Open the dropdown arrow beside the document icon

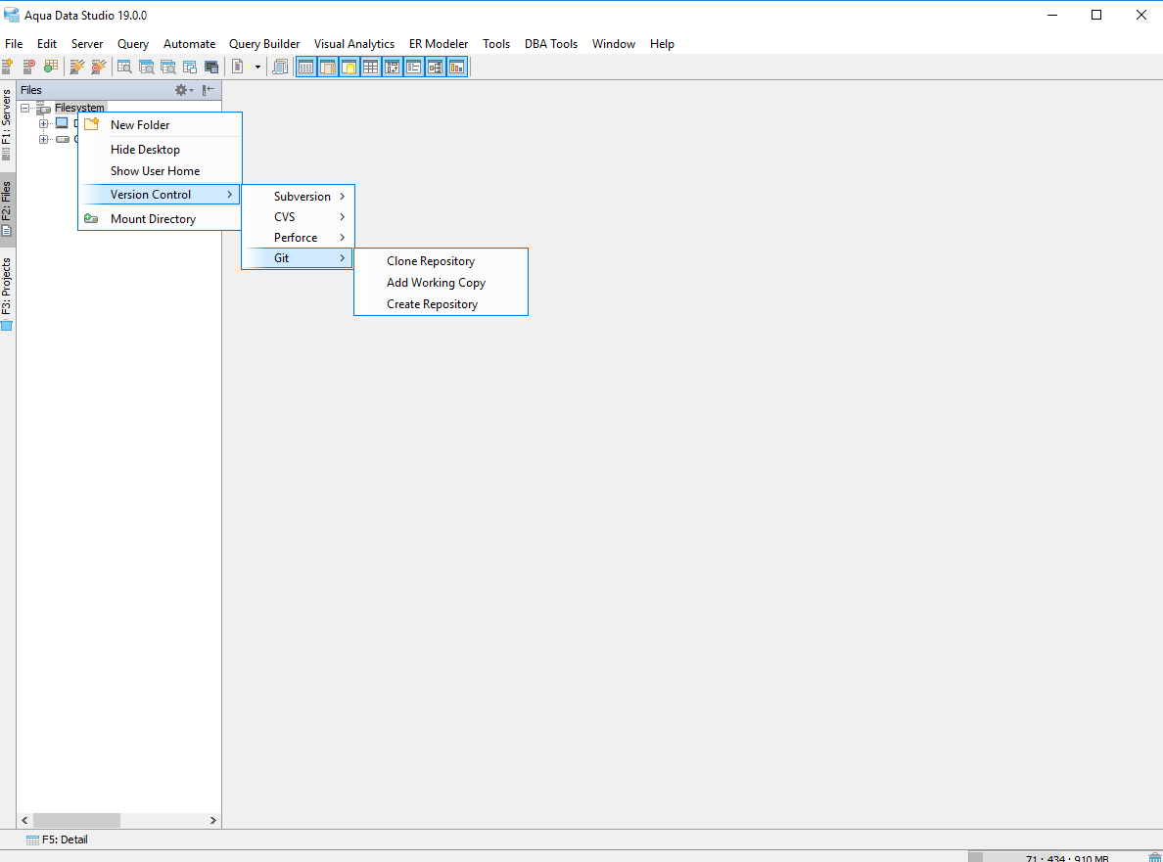click(257, 67)
